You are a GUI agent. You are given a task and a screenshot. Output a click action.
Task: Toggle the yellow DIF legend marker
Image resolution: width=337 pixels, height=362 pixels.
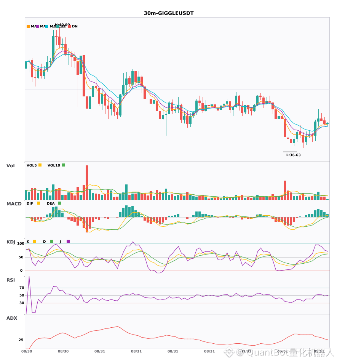point(38,203)
